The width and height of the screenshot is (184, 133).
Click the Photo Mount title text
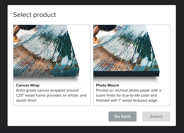(x=107, y=85)
